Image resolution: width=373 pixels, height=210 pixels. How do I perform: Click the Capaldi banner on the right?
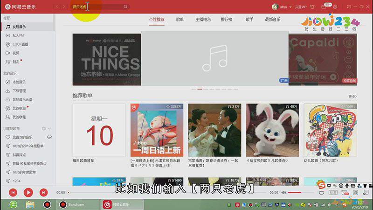click(323, 60)
